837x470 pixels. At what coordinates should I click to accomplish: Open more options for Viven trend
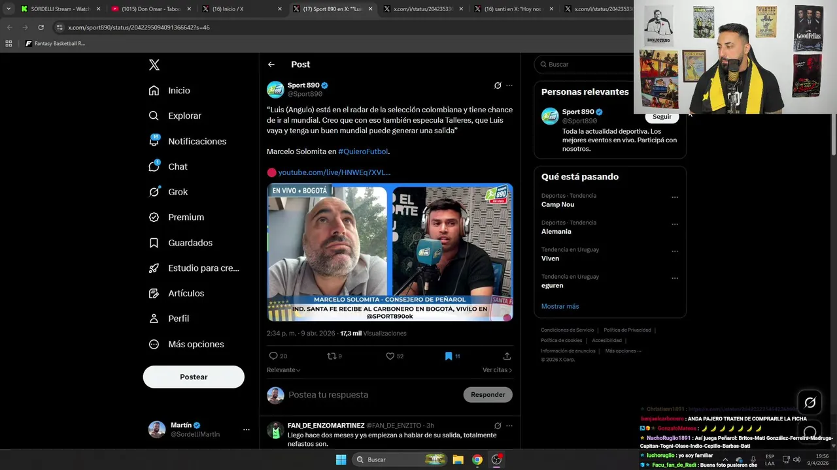(x=675, y=251)
